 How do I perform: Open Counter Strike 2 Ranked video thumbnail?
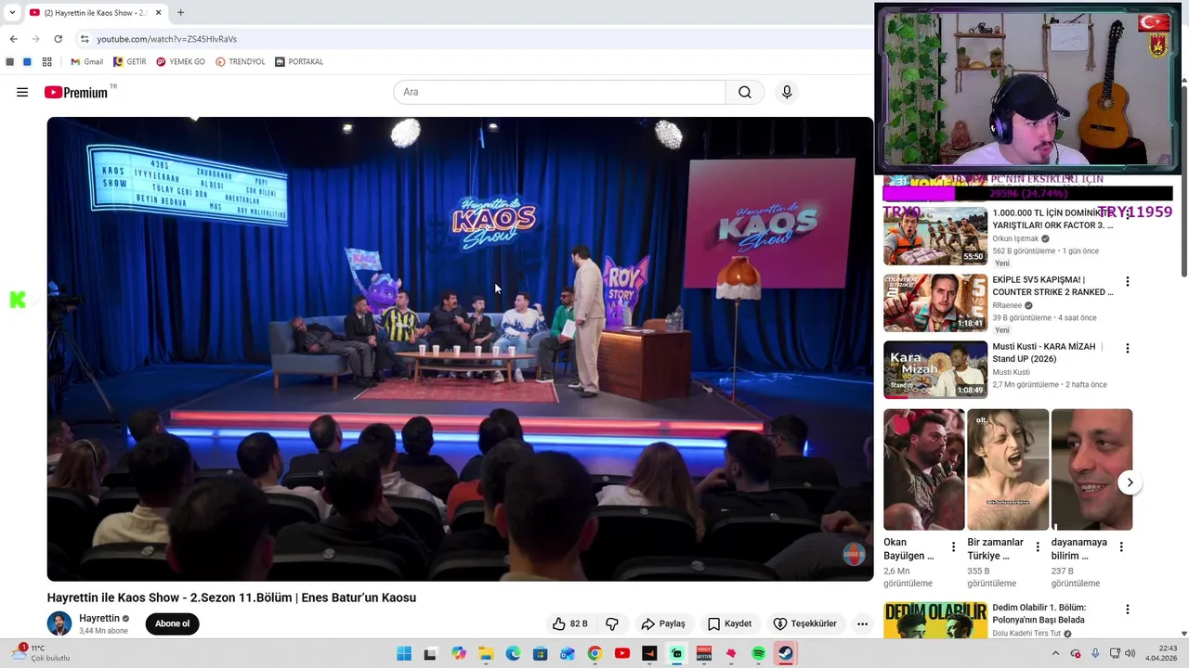935,303
